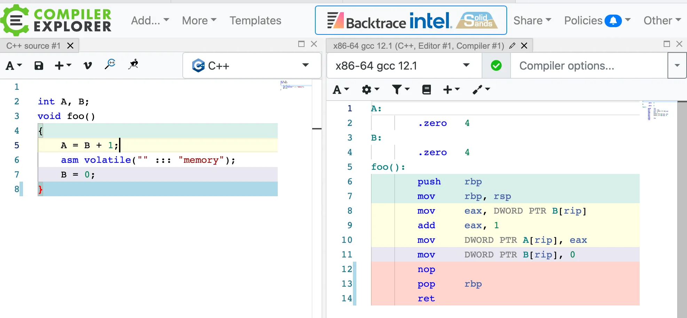
Task: Click the 'void foo()' source line
Action: (66, 116)
